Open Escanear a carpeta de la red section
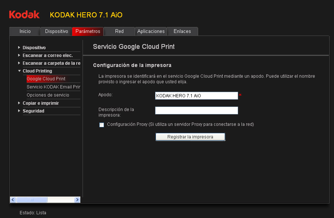 click(51, 63)
